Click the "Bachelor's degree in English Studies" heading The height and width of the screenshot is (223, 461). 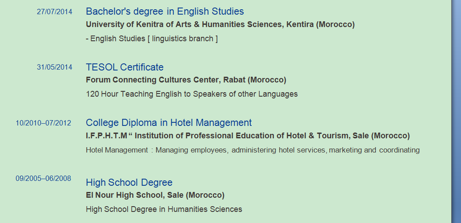tap(164, 12)
